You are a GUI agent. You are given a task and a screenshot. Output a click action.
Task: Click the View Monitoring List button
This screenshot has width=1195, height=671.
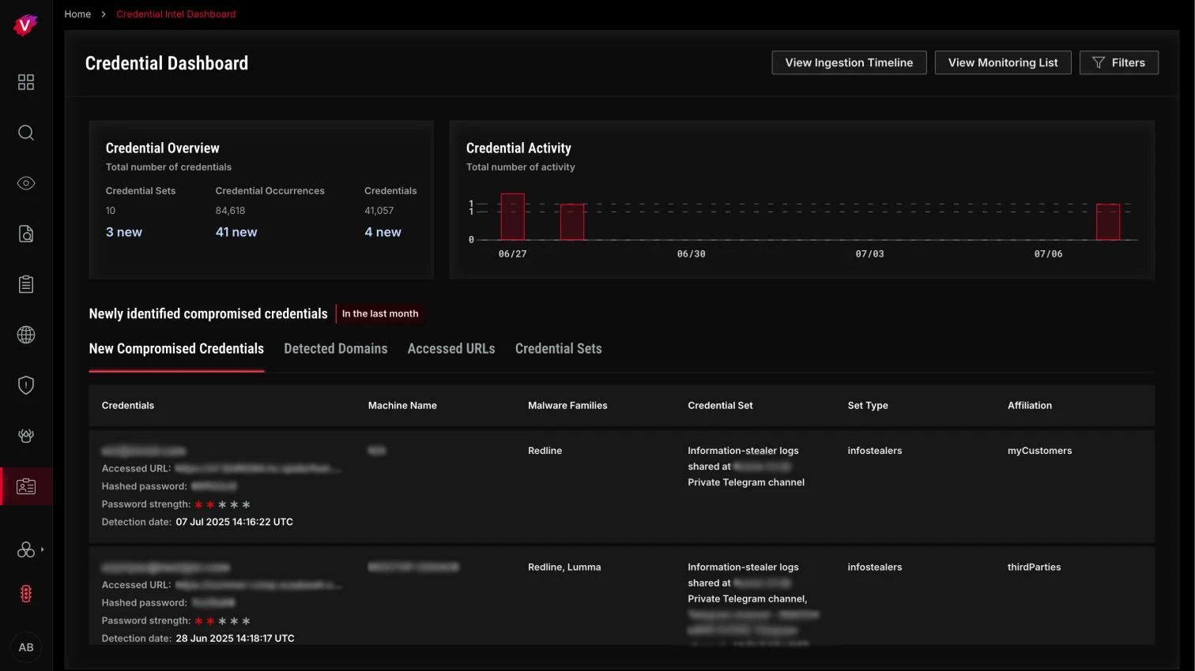coord(1002,62)
